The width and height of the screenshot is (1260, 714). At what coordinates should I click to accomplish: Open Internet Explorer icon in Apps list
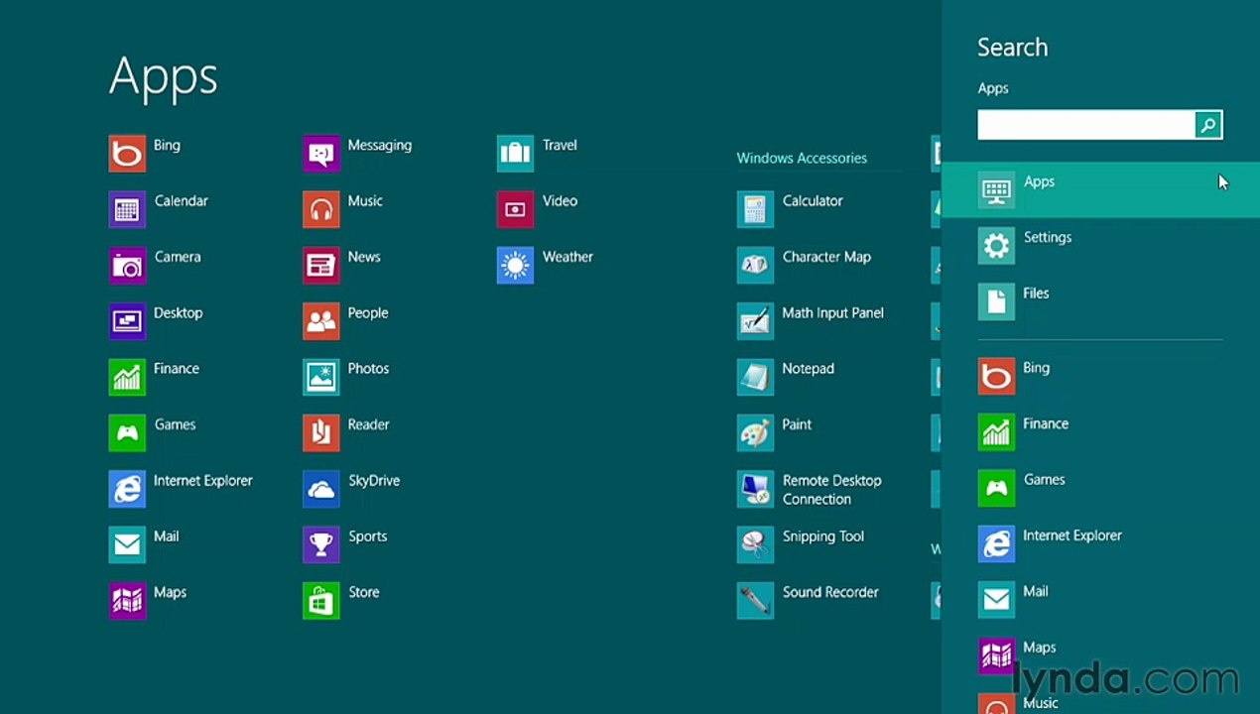click(x=127, y=489)
